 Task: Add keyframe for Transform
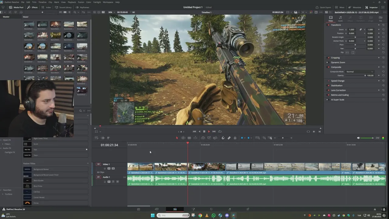[x=379, y=25]
